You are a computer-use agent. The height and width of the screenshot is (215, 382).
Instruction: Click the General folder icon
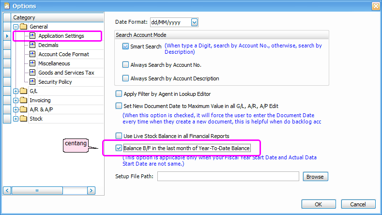click(x=24, y=27)
